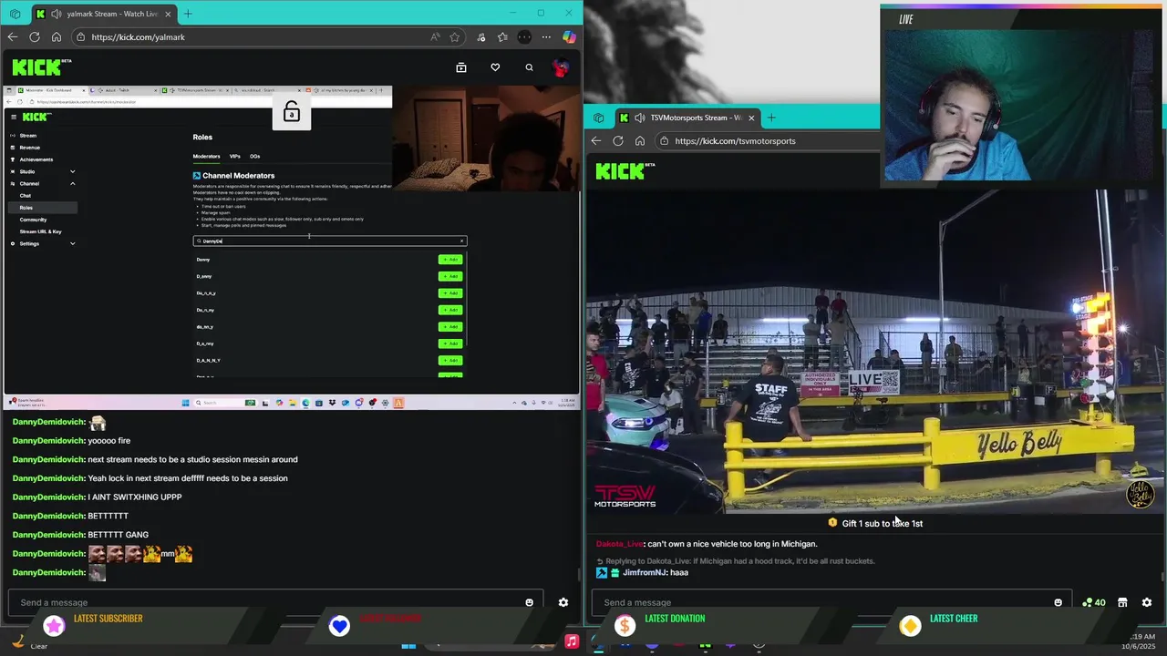1167x656 pixels.
Task: Switch to the TSVMotorsports Stream tab
Action: coord(686,118)
